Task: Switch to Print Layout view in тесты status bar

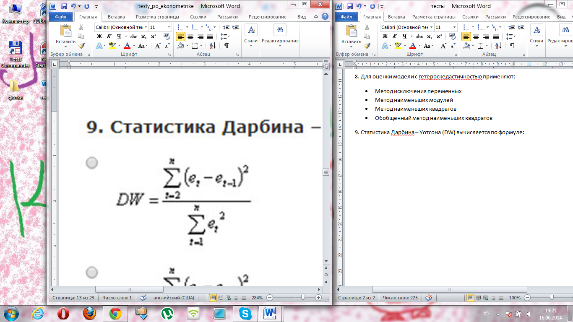Action: pos(471,298)
